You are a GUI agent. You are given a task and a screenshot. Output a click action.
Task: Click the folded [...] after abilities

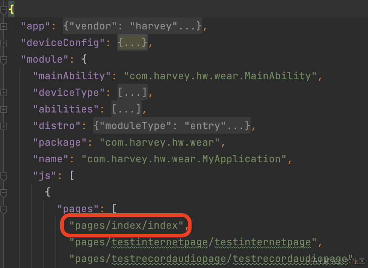pyautogui.click(x=126, y=109)
